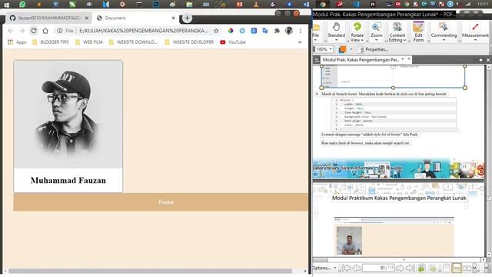Select the two-page facing layout icon
The width and height of the screenshot is (492, 277).
467,268
